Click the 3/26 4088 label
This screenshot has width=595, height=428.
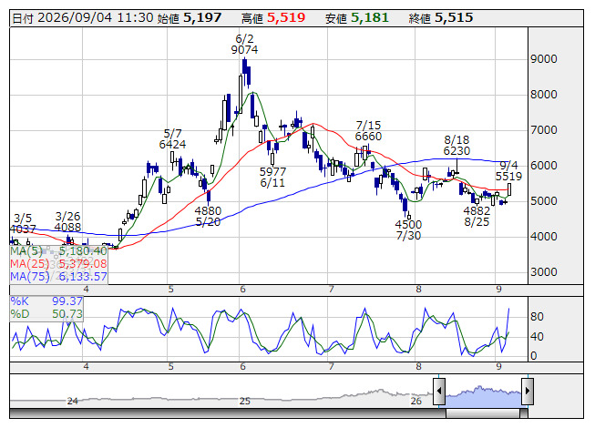pos(67,222)
